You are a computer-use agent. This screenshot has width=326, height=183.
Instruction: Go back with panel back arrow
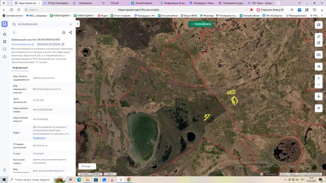click(x=14, y=33)
